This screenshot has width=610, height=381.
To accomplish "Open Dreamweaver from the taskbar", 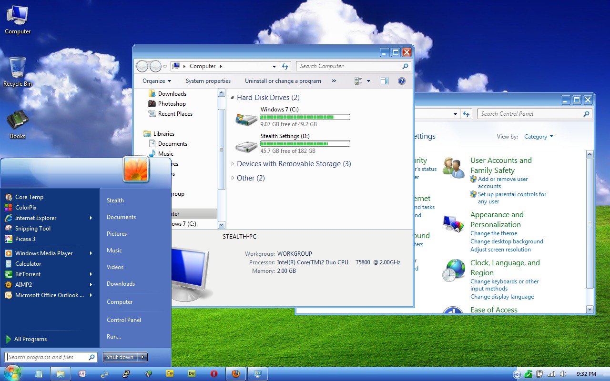I will click(x=192, y=374).
